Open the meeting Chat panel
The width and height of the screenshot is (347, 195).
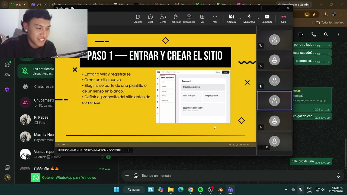(150, 19)
